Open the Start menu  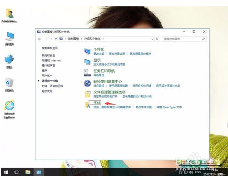6,172
